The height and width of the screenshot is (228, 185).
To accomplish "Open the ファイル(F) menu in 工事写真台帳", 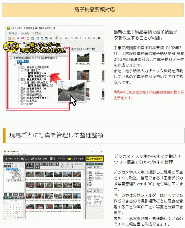I will tap(13, 33).
